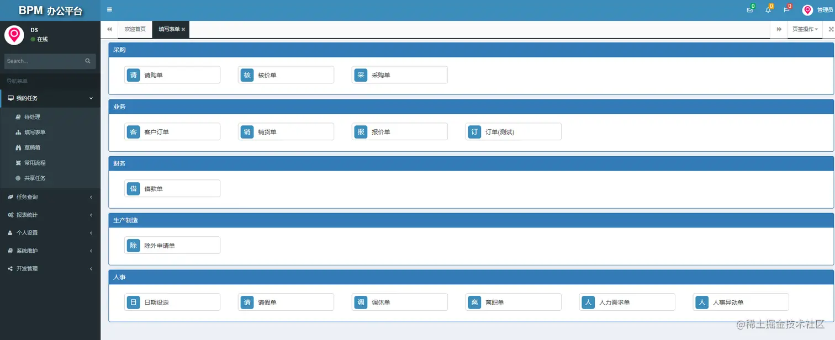Open the 请假单 form label
This screenshot has height=340, width=835.
tap(267, 302)
